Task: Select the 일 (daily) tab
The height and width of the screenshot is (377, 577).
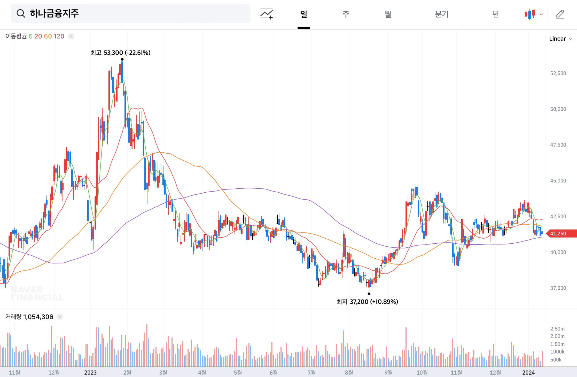Action: tap(304, 14)
